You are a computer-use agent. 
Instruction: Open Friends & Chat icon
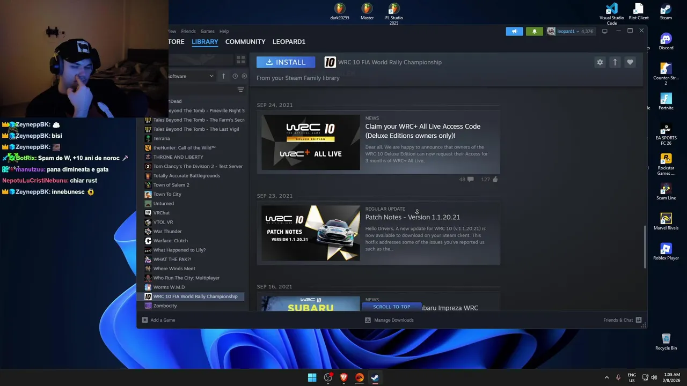pyautogui.click(x=638, y=320)
